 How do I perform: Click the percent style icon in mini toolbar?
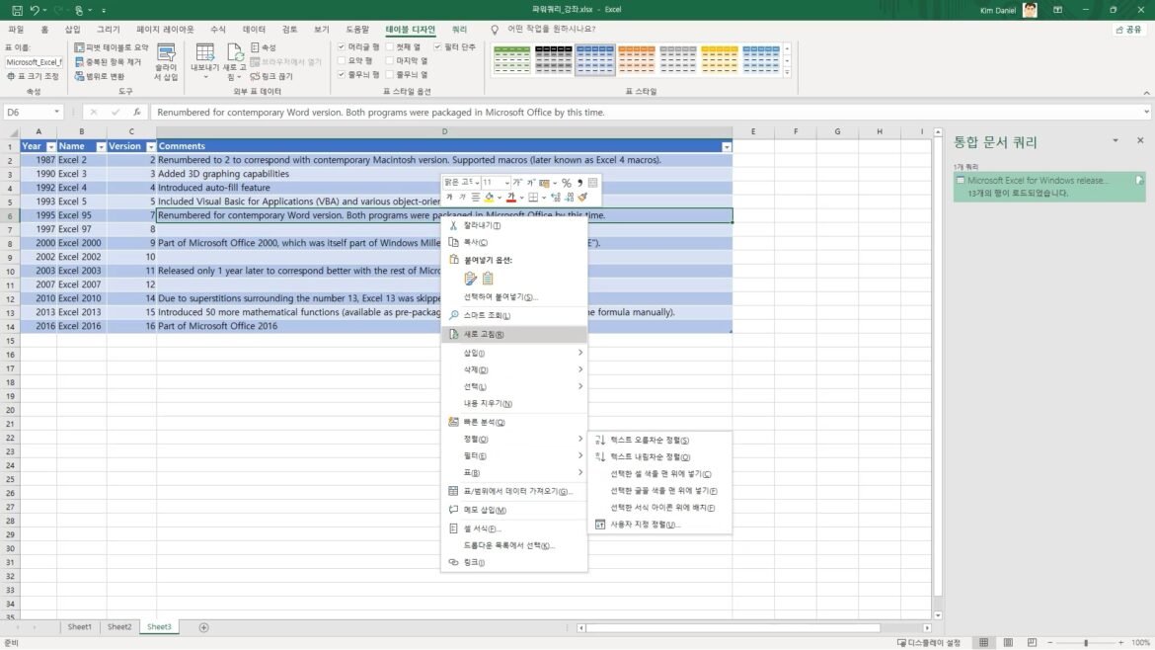tap(567, 183)
